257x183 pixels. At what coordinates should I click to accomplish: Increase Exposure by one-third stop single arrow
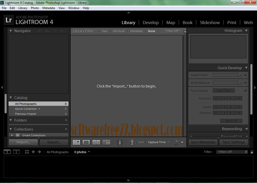click(x=231, y=98)
